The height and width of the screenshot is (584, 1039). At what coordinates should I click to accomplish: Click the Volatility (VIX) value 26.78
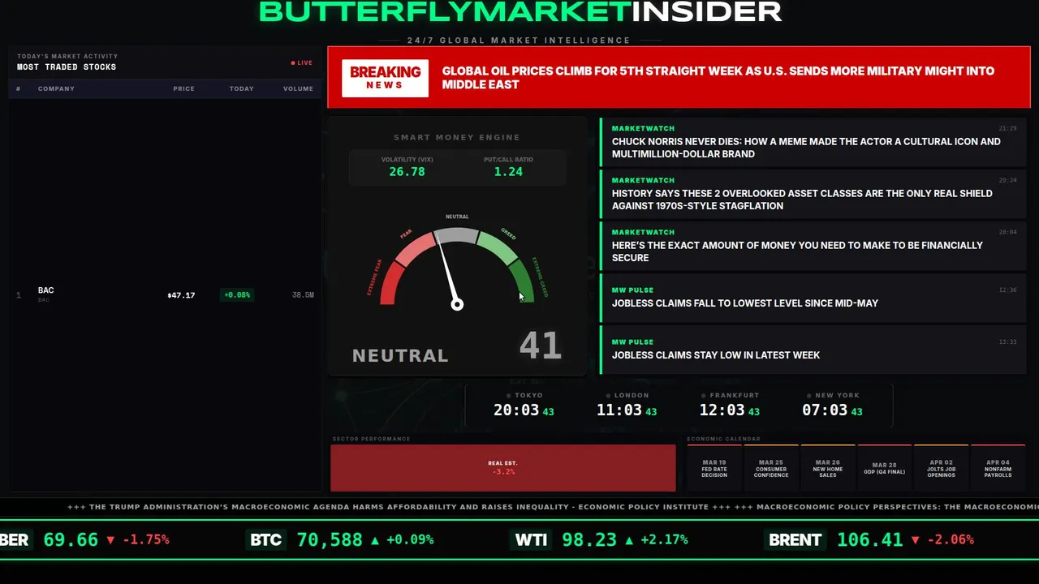click(407, 171)
